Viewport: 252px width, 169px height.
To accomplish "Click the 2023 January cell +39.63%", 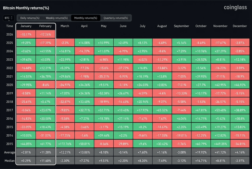I will pyautogui.click(x=26, y=60).
